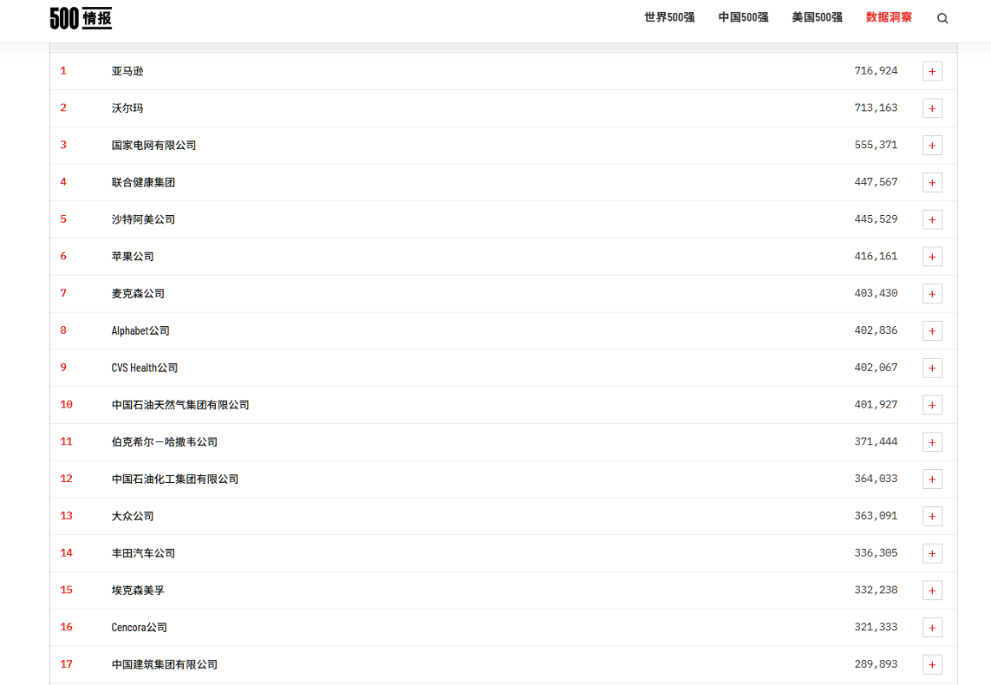This screenshot has height=685, width=991.
Task: Select company name 中国建筑集团有限公司
Action: pyautogui.click(x=164, y=664)
